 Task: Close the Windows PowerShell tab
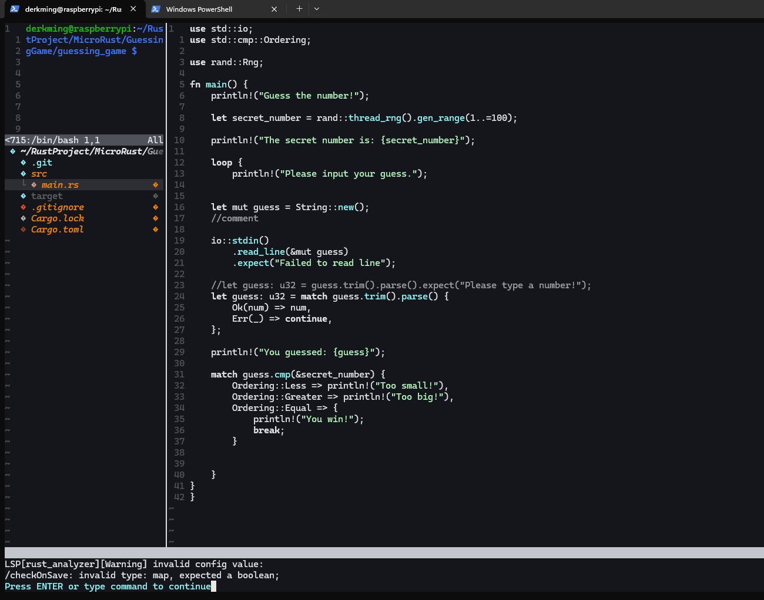click(x=274, y=9)
